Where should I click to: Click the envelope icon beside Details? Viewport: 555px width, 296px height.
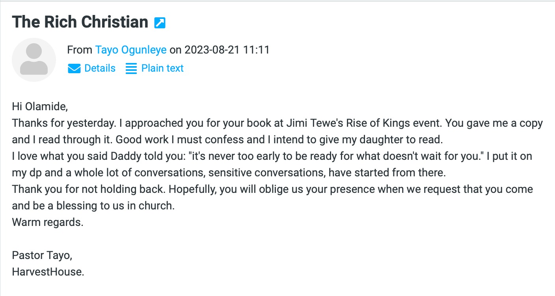click(74, 68)
